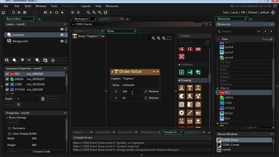Open the Resources panel dropdown

(272, 24)
